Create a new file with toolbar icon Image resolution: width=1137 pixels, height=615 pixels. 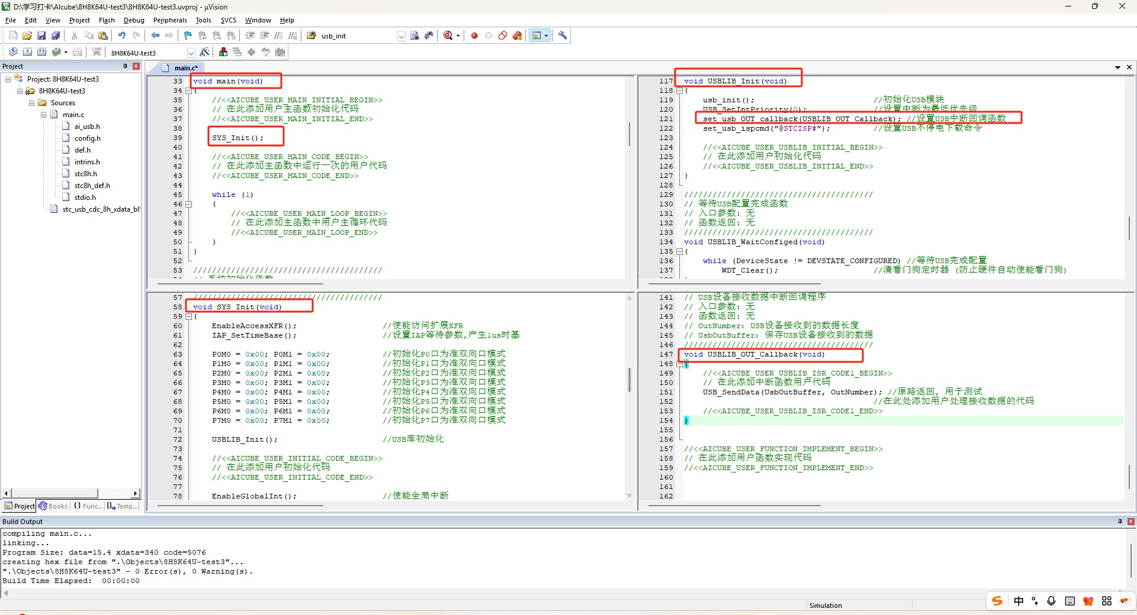click(x=13, y=35)
